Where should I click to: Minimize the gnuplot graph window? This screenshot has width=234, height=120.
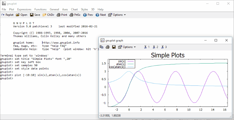[x=206, y=40]
